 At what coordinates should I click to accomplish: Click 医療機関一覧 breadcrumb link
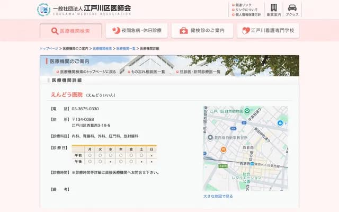click(127, 48)
